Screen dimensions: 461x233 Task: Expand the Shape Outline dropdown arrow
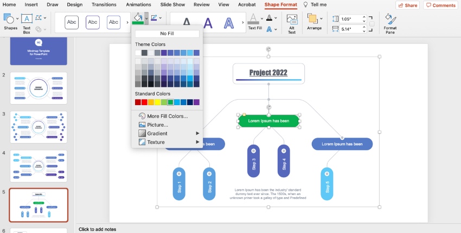pos(160,18)
